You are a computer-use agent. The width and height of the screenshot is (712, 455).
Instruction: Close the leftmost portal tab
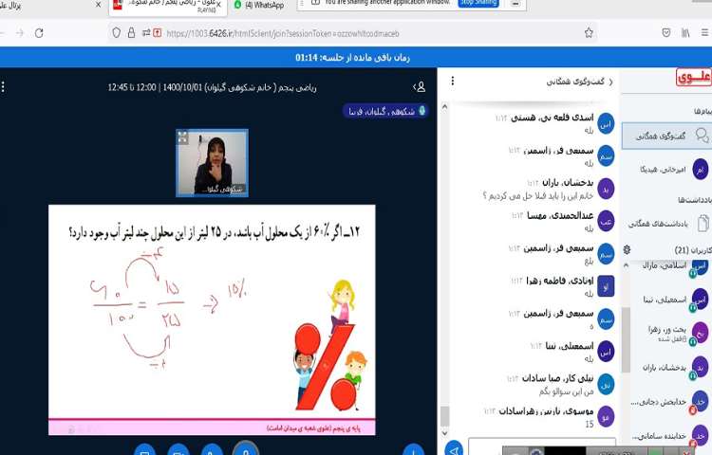tap(98, 5)
